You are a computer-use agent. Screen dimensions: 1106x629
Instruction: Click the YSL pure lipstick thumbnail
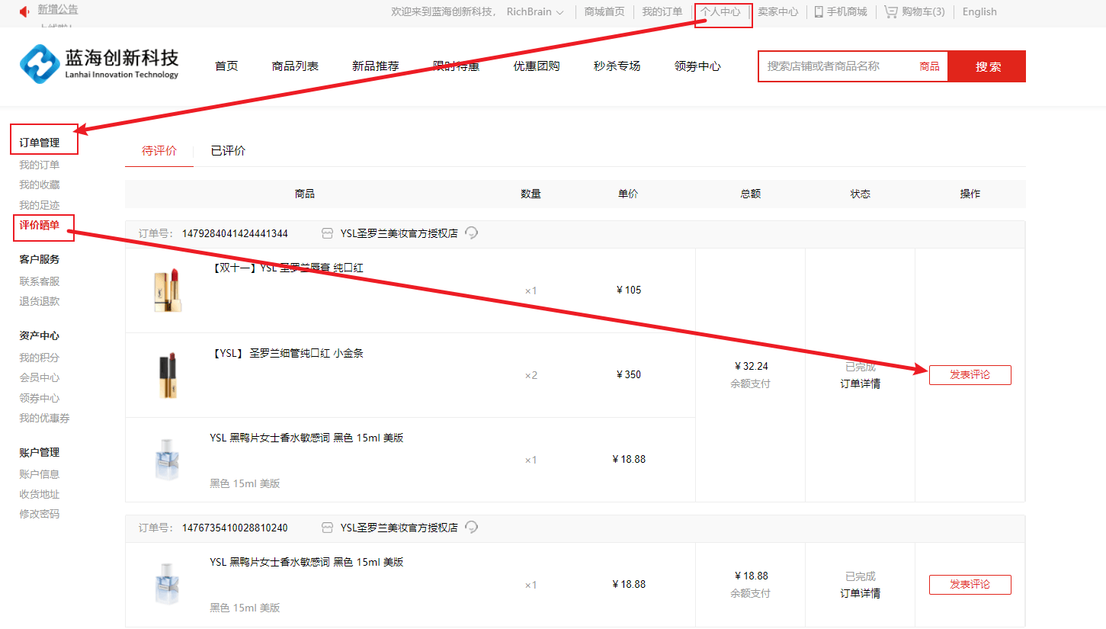pos(168,290)
